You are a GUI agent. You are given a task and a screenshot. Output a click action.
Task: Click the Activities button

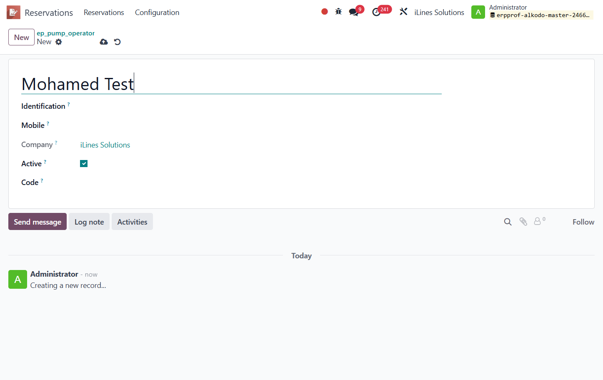click(132, 222)
